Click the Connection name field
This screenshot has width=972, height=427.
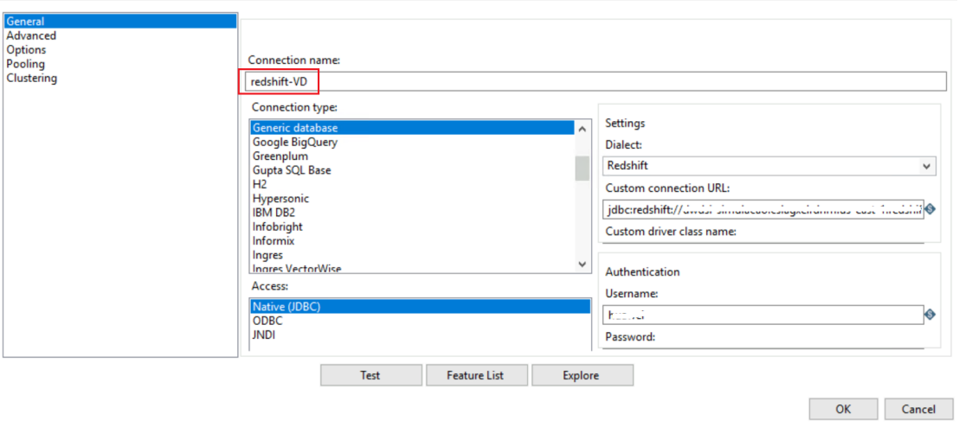pos(595,82)
